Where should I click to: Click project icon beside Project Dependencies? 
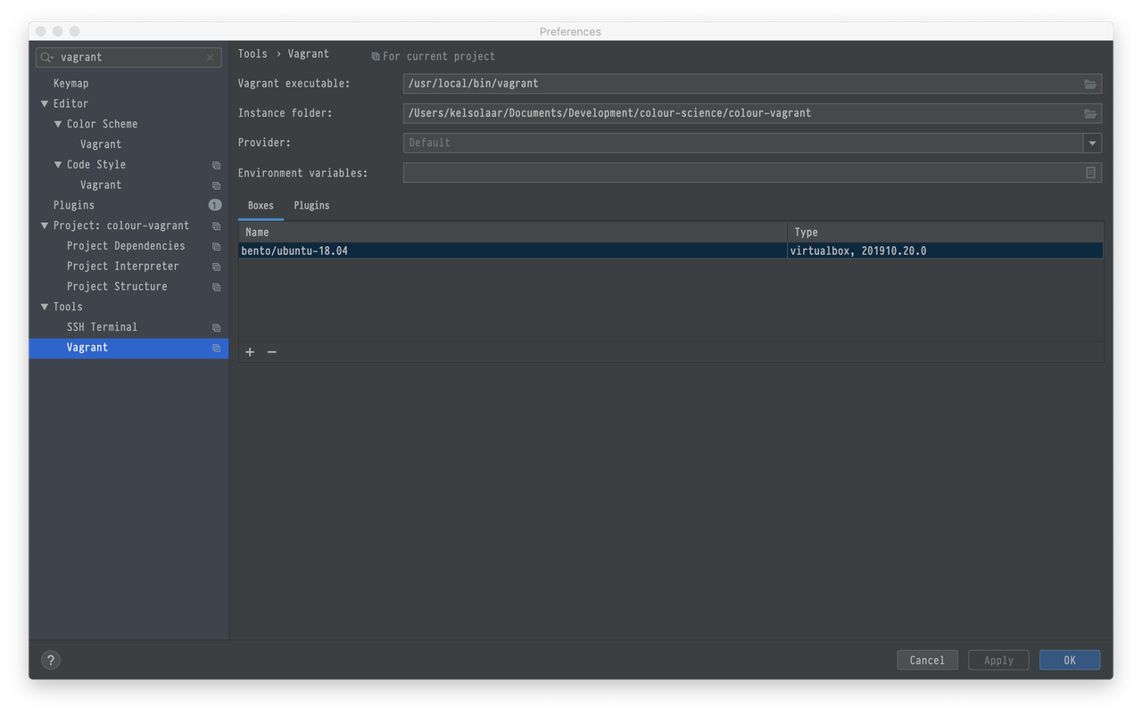point(216,247)
